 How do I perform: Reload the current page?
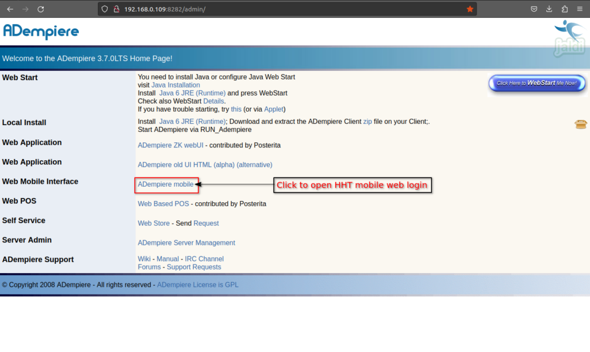tap(41, 9)
